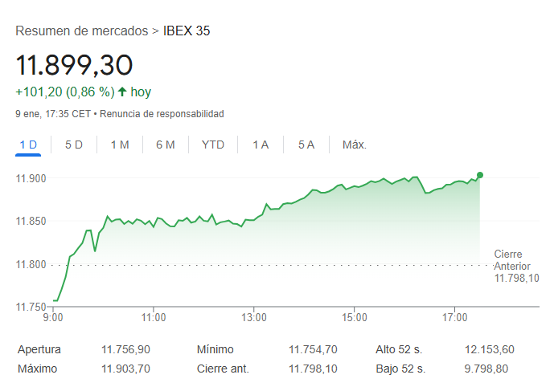Click the Cierre Anterior label on chart
Screen dimensions: 550x387
(513, 259)
